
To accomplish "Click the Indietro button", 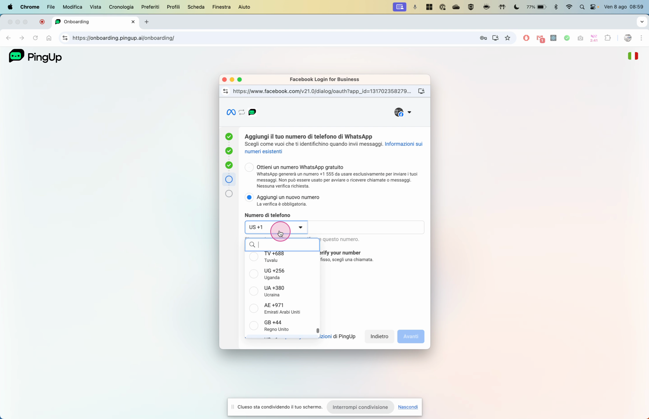I will [x=379, y=336].
